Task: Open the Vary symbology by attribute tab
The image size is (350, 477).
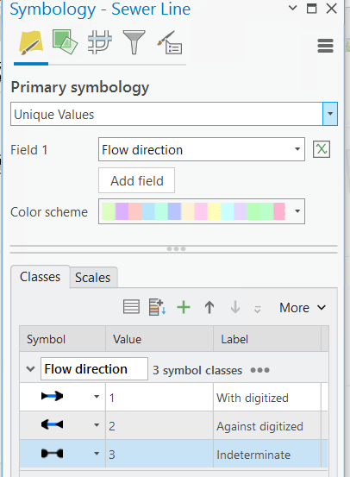Action: click(x=65, y=42)
